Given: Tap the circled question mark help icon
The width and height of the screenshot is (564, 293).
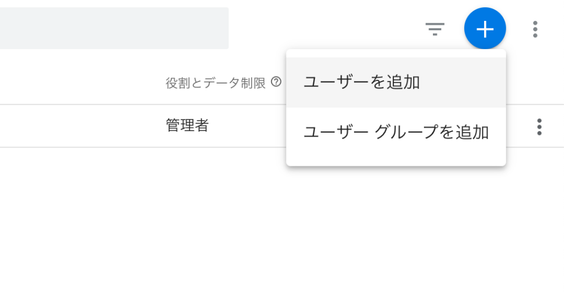Looking at the screenshot, I should [276, 82].
